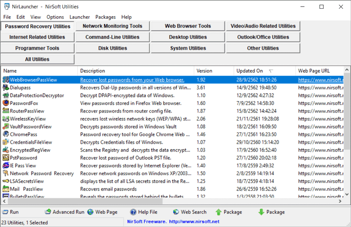Image resolution: width=351 pixels, height=227 pixels.
Task: Show Internet Related Utilities
Action: [37, 37]
